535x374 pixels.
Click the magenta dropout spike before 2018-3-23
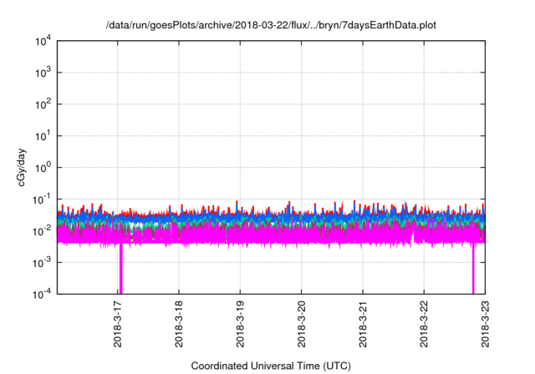click(473, 270)
